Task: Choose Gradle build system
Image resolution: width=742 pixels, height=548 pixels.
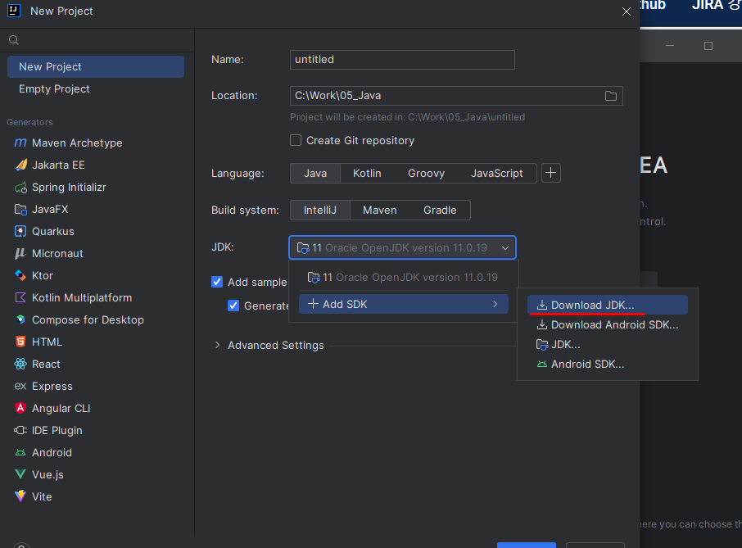Action: (x=440, y=211)
